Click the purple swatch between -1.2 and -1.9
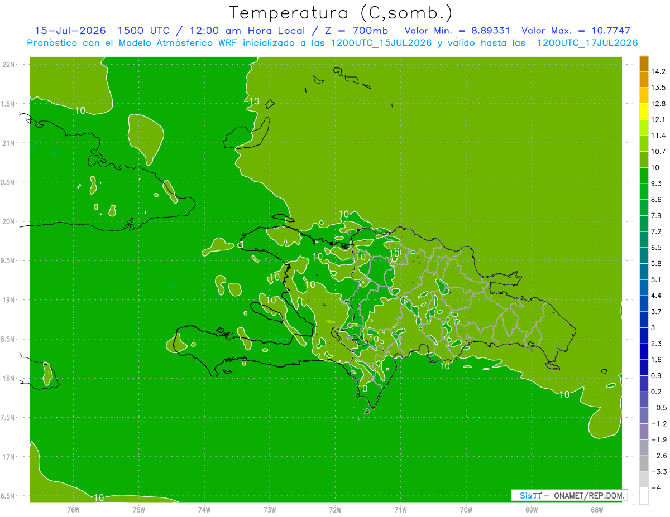This screenshot has width=670, height=517. click(644, 432)
